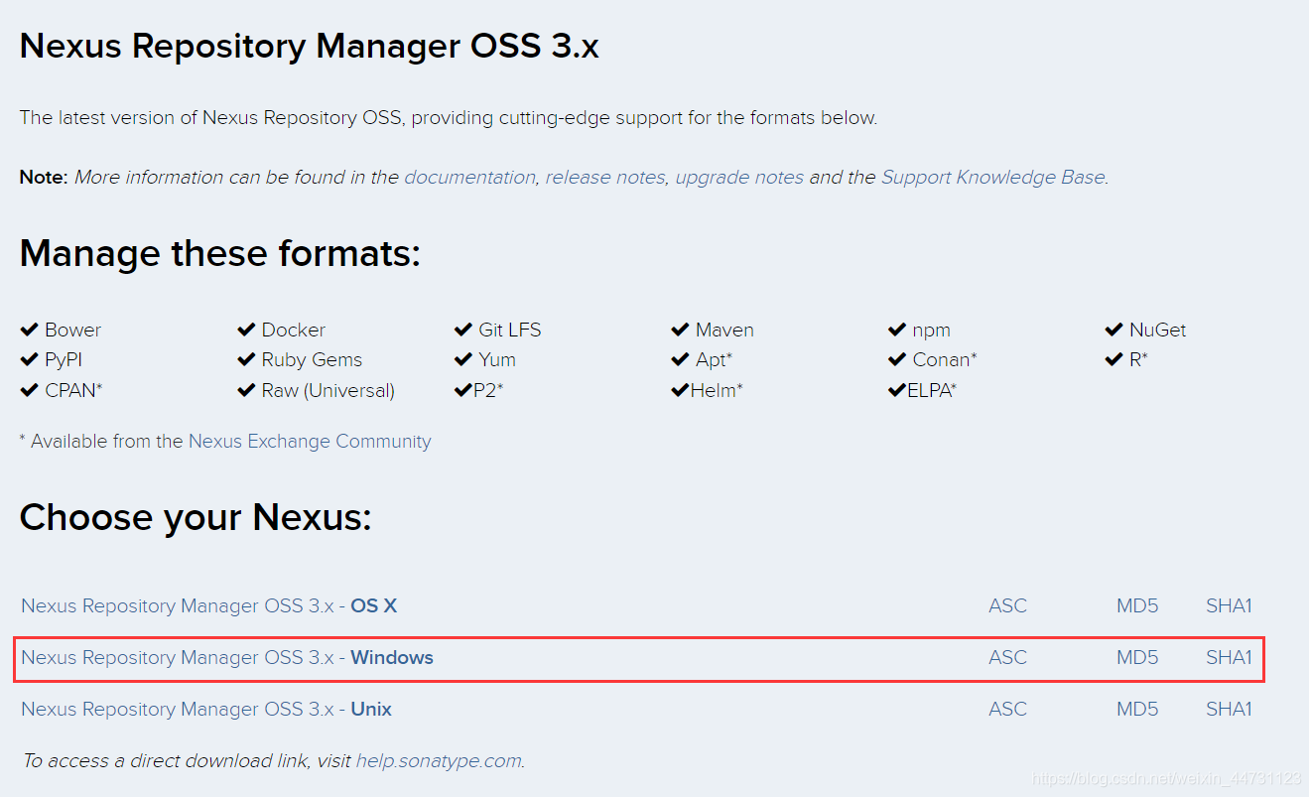Select the PyPI format text

63,359
